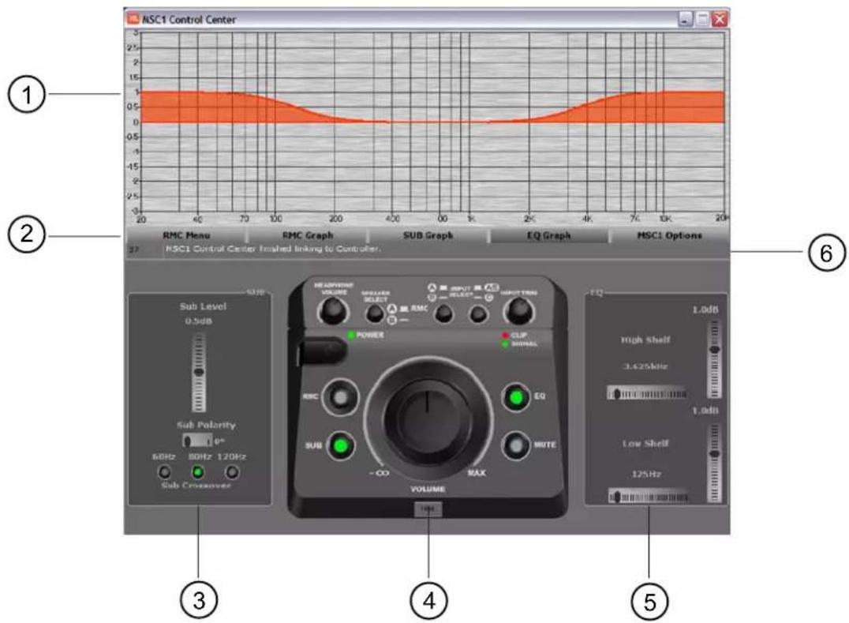Click the 125Hz frequency value
Screen dimensions: 849x623
(x=645, y=474)
